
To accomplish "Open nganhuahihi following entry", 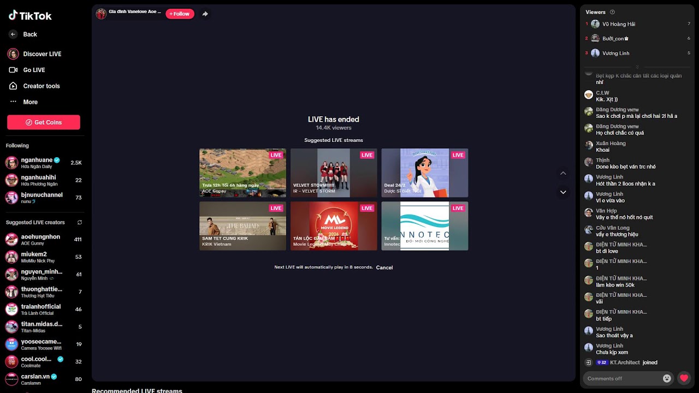I will pyautogui.click(x=44, y=180).
